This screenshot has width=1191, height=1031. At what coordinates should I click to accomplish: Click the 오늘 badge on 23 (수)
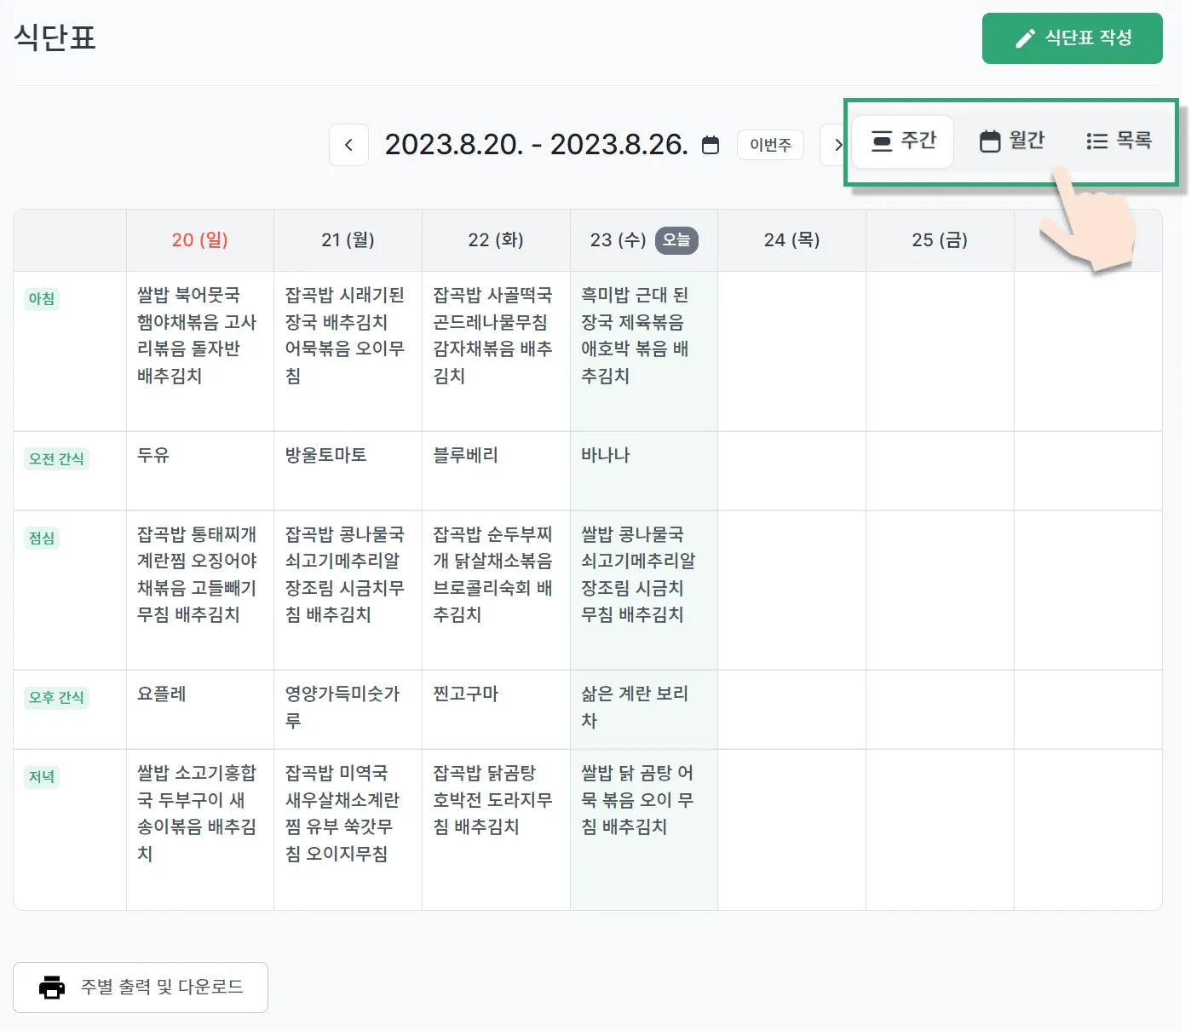pos(676,240)
